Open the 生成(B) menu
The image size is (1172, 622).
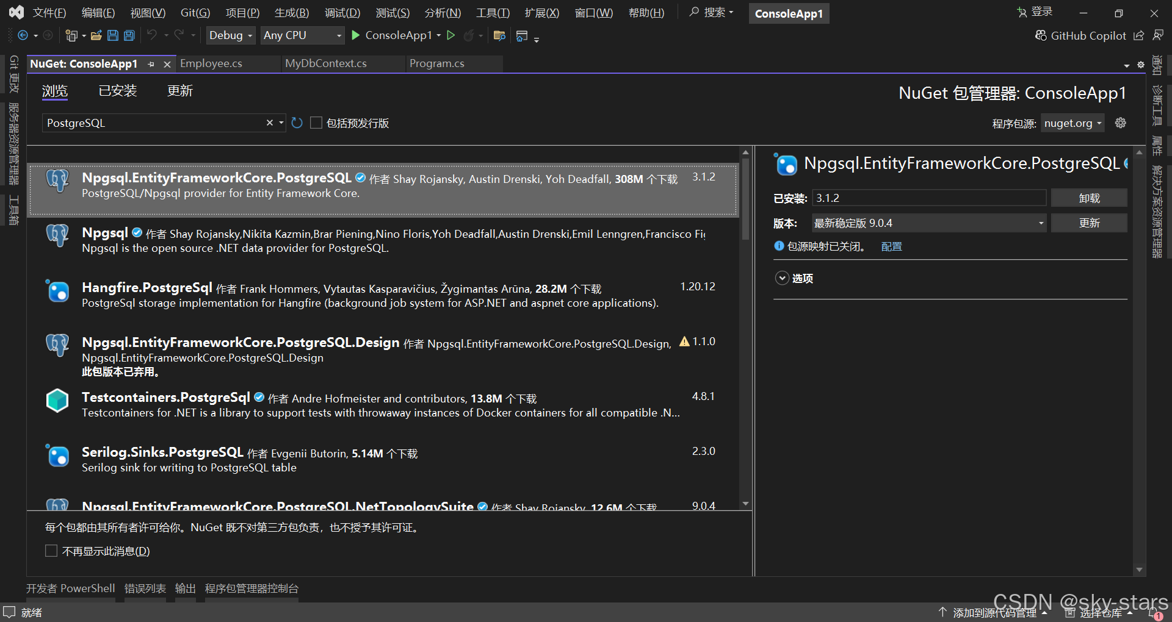pos(292,13)
